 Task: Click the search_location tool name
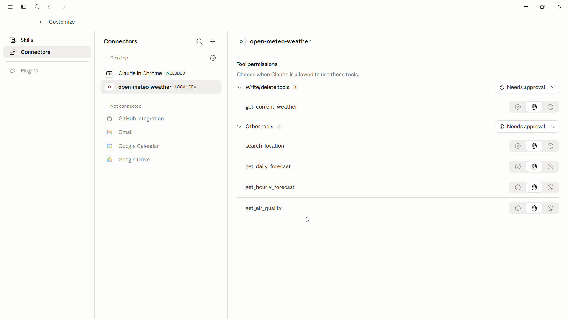click(x=265, y=146)
